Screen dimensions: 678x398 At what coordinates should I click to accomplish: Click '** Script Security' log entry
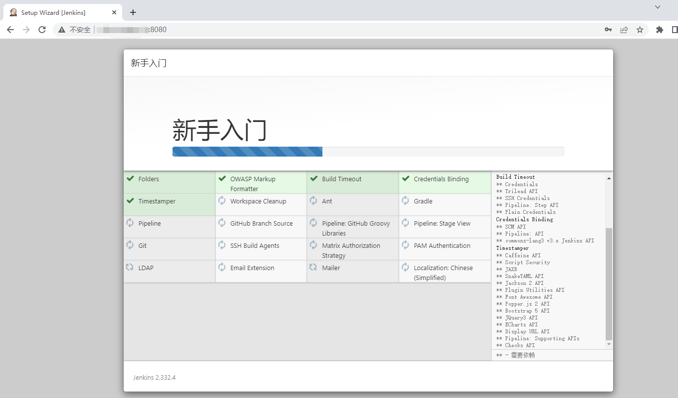523,262
